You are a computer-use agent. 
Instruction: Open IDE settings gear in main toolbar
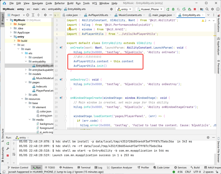212,9
